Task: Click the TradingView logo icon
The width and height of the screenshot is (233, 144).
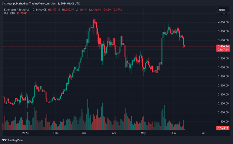Action: (x=4, y=140)
